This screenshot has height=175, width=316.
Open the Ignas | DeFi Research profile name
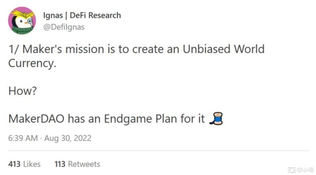point(82,15)
